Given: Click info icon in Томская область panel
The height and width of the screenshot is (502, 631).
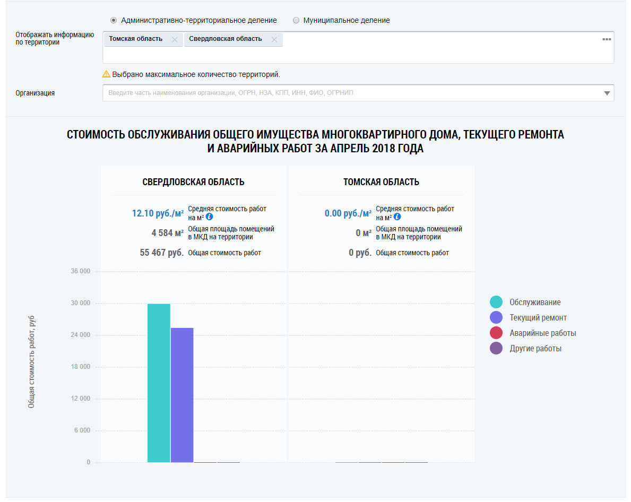Looking at the screenshot, I should 397,217.
